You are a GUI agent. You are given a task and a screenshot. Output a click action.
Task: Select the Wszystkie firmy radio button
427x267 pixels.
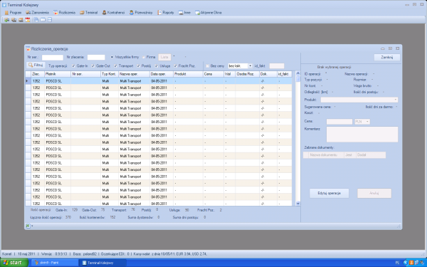click(112, 57)
